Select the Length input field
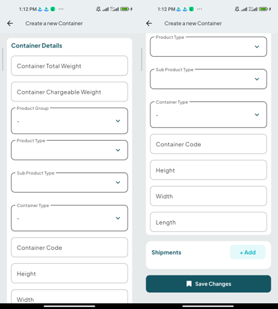This screenshot has width=278, height=309. [208, 222]
